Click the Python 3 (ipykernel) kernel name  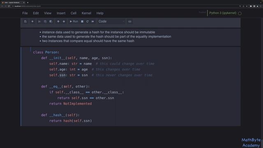tap(223, 13)
